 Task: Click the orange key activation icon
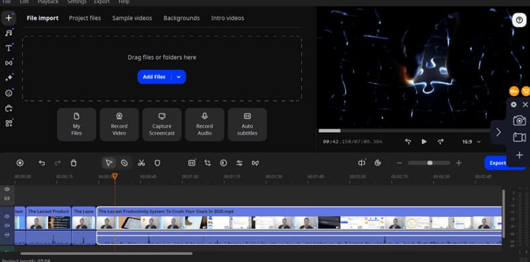[514, 91]
